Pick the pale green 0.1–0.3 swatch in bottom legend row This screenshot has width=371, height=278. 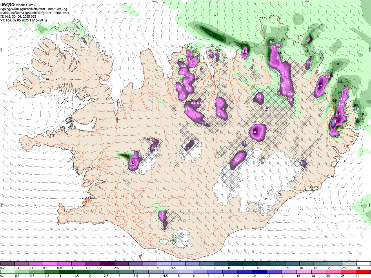click(8, 272)
